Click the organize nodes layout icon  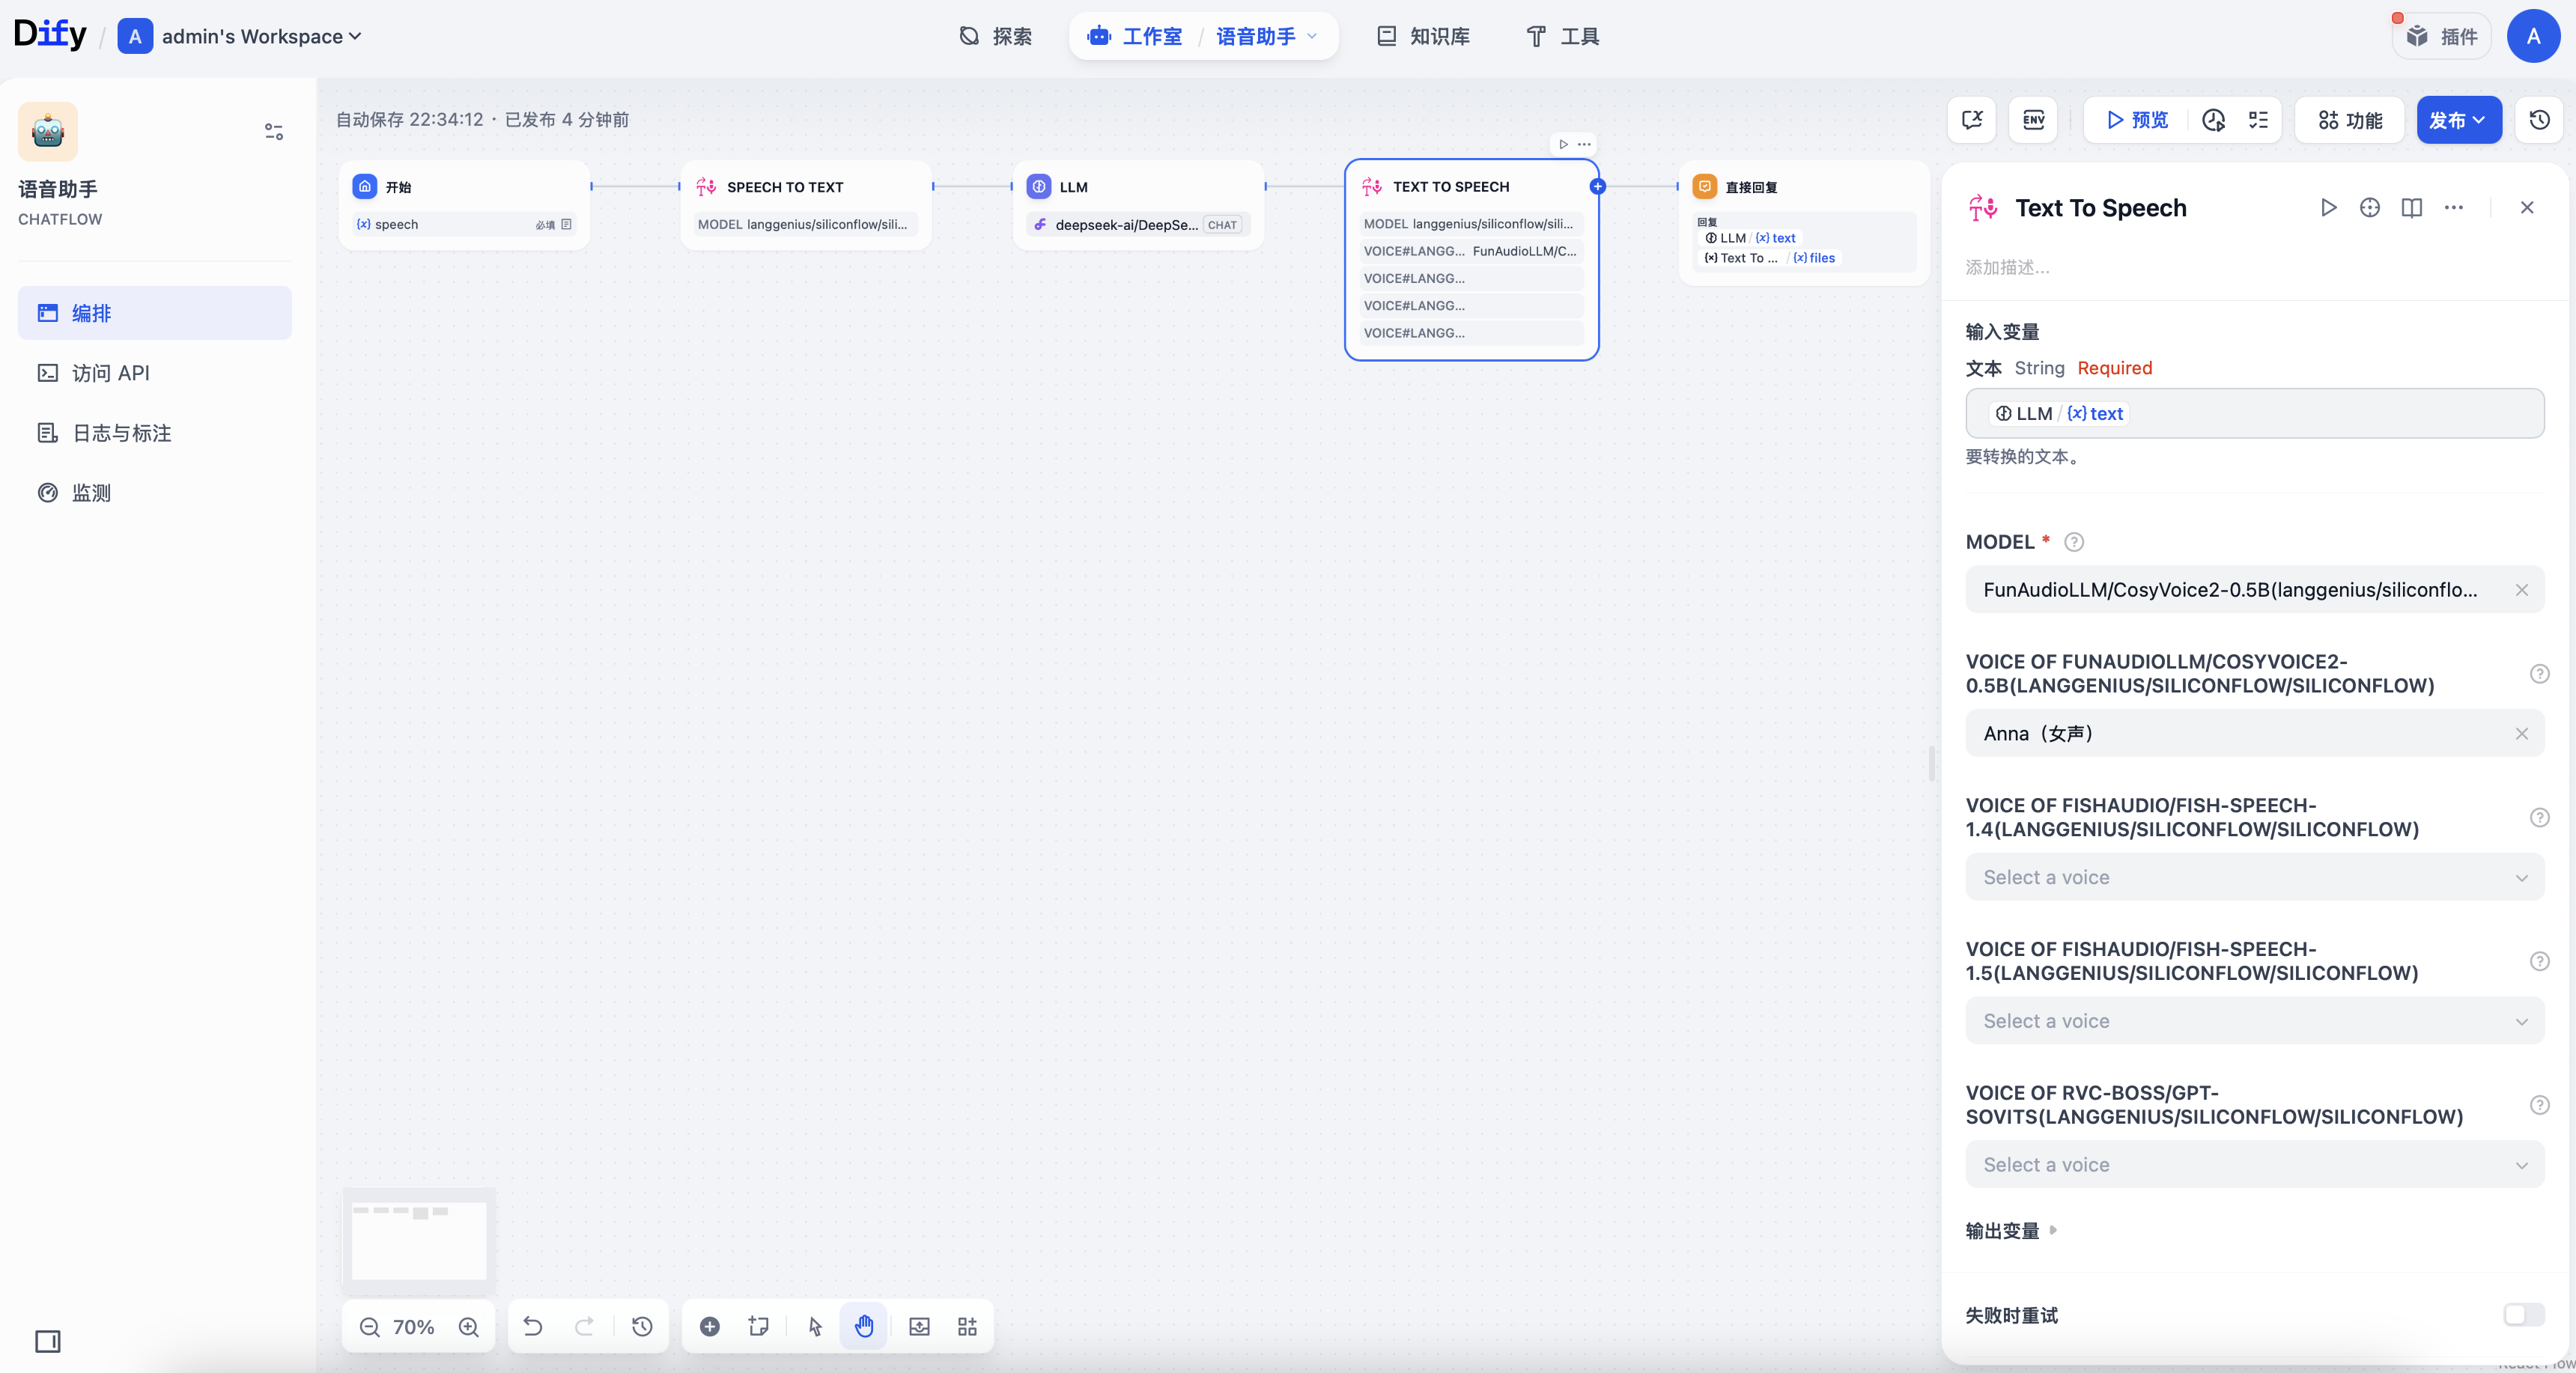(x=967, y=1327)
